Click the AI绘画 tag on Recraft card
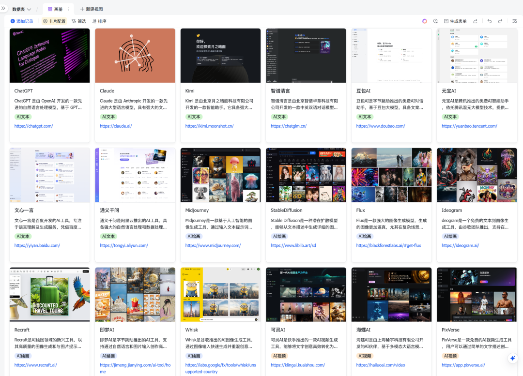Image resolution: width=523 pixels, height=376 pixels. click(x=23, y=356)
